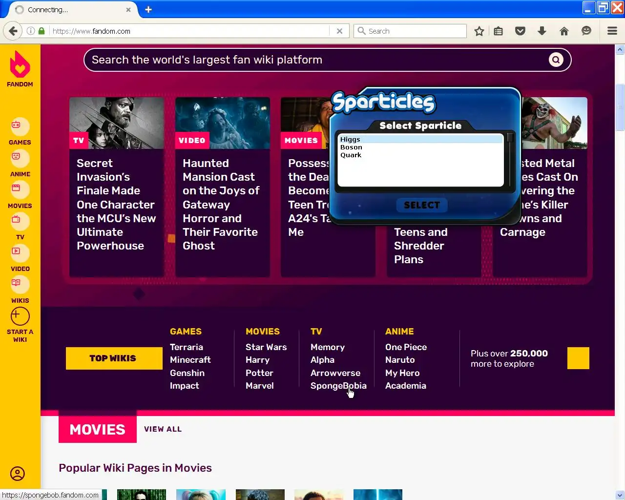Open the Movies section in sidebar
The image size is (625, 500).
pyautogui.click(x=20, y=195)
